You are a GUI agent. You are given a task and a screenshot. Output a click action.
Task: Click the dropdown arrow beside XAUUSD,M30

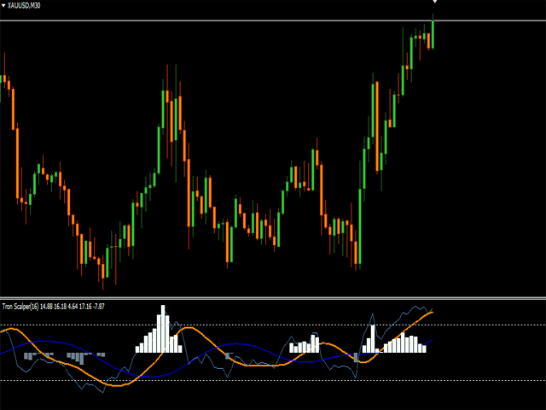[x=3, y=6]
